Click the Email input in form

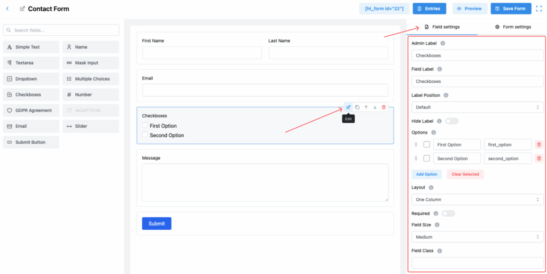tap(265, 90)
